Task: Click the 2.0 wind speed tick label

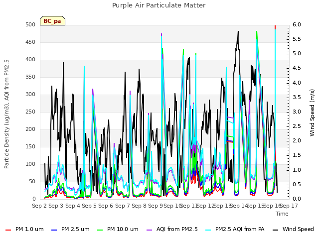Action: (297, 140)
